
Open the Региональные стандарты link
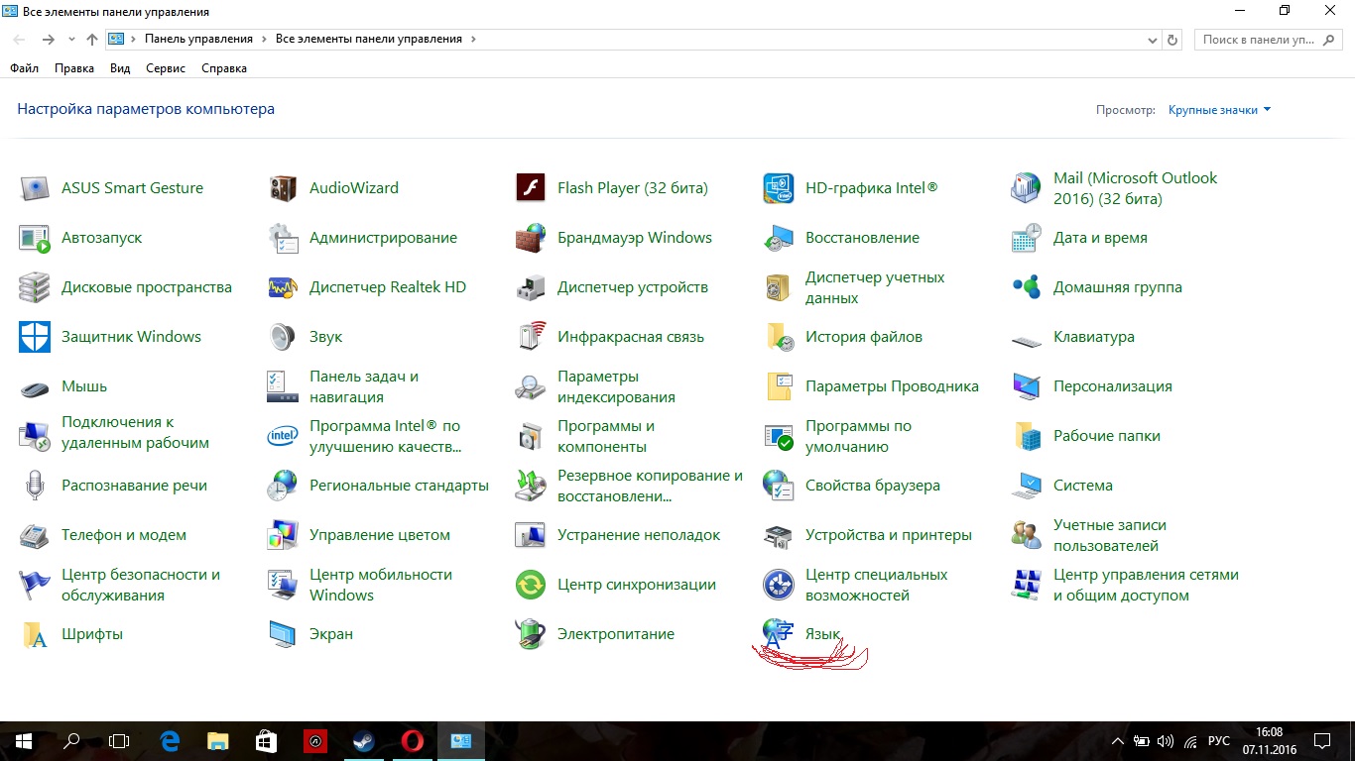coord(399,486)
